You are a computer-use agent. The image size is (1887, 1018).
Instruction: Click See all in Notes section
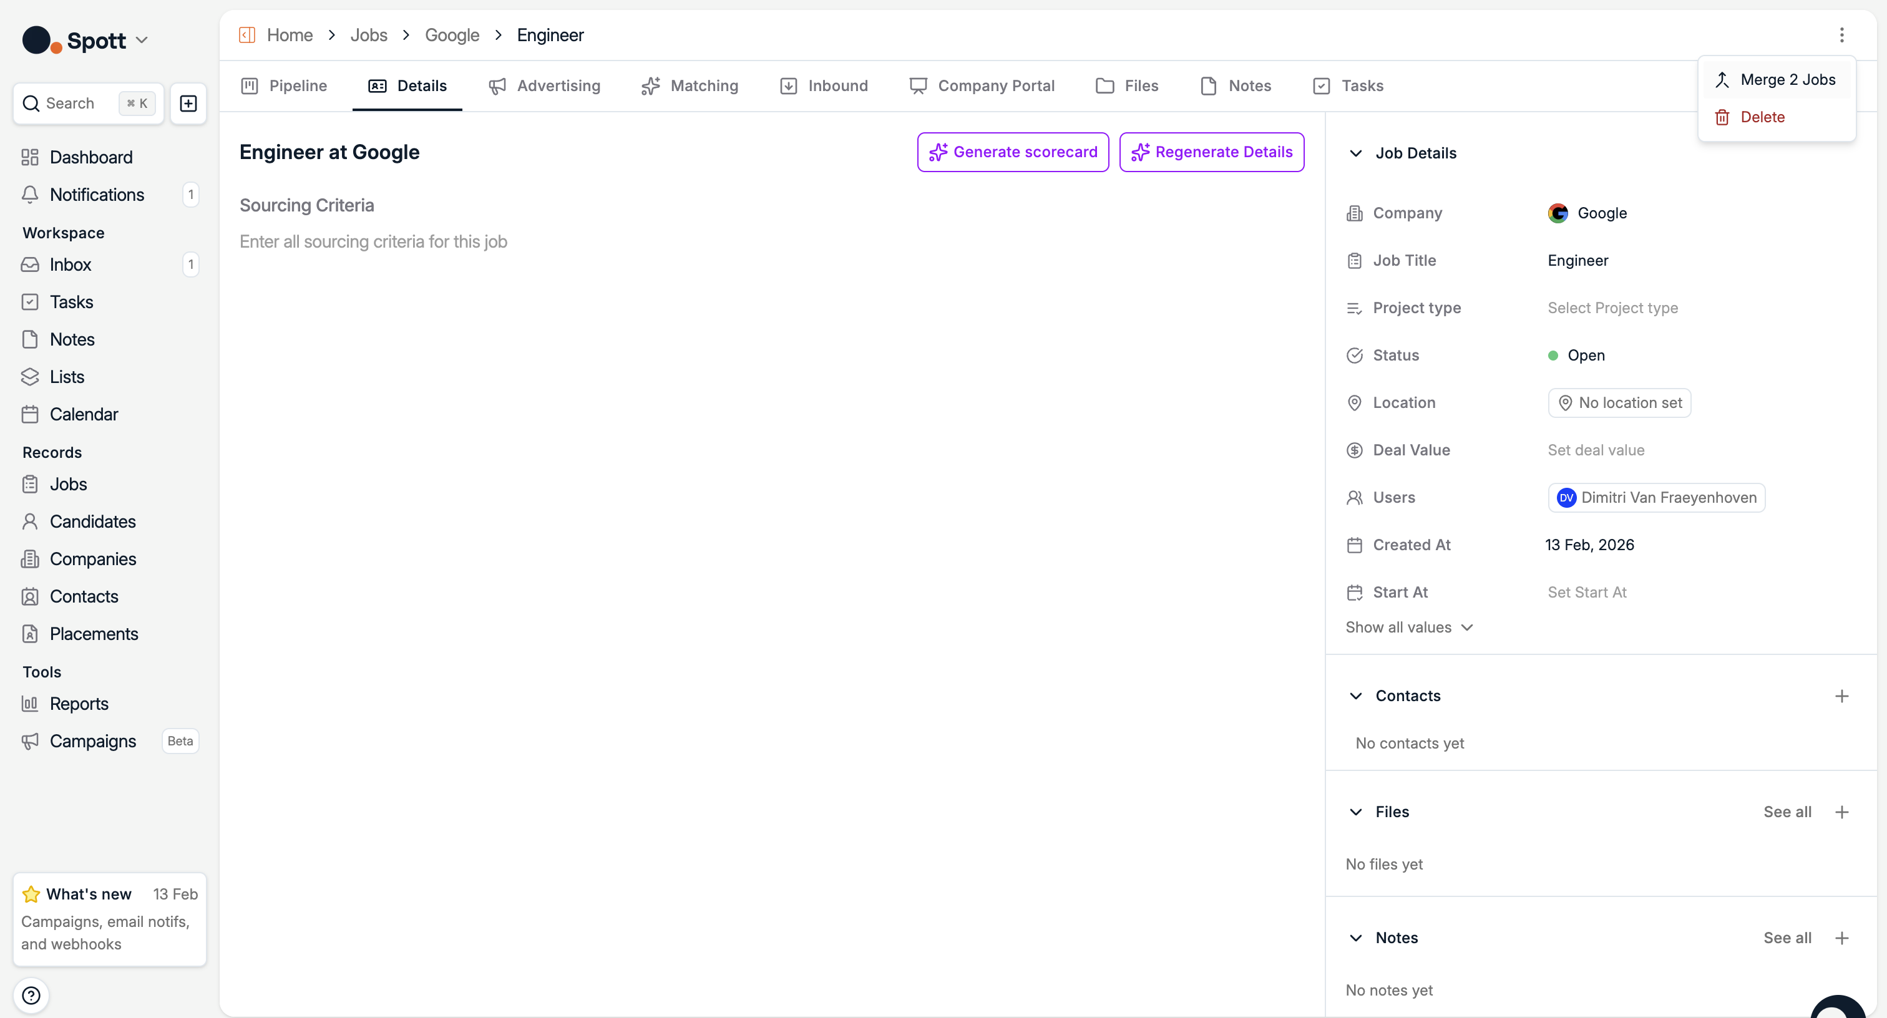click(x=1787, y=938)
